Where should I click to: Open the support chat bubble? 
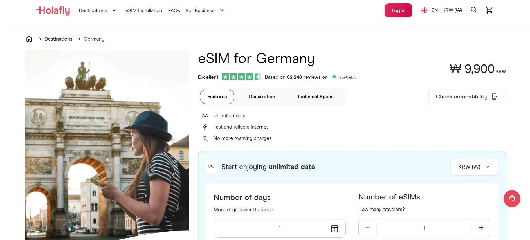(x=512, y=199)
